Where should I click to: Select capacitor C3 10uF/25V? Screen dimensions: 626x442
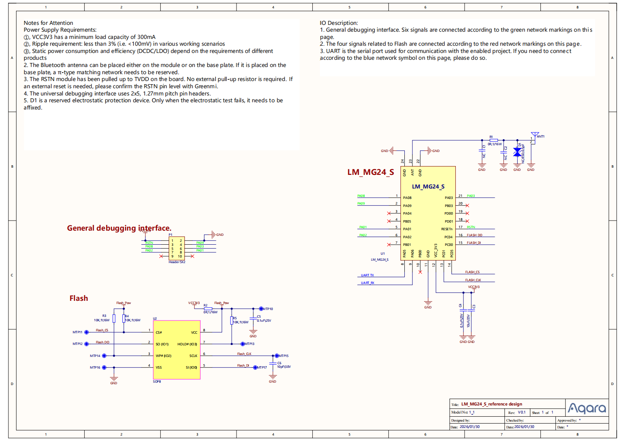471,311
